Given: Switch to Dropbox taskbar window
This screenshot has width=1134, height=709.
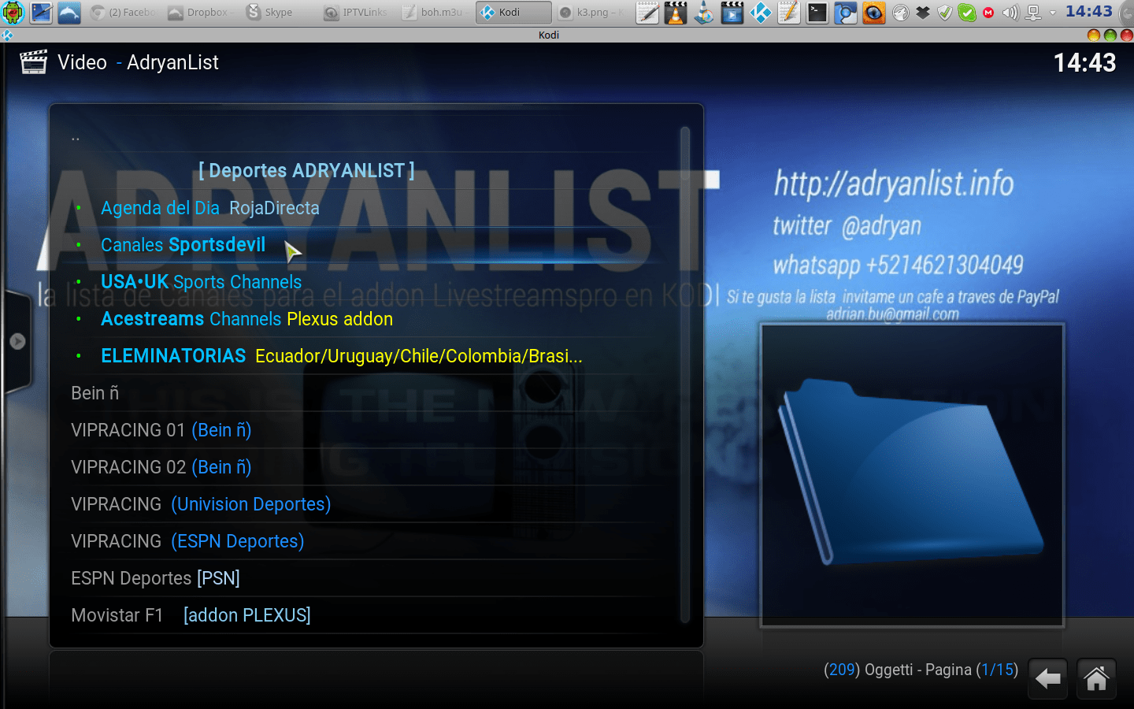Looking at the screenshot, I should click(x=200, y=13).
